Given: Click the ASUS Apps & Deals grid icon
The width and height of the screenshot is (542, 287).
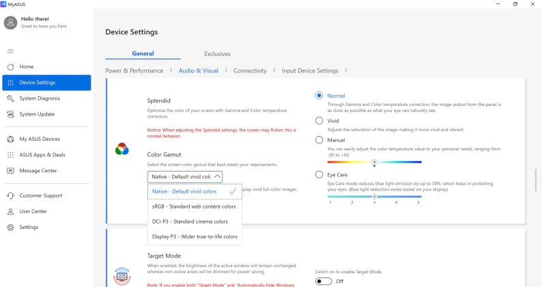Looking at the screenshot, I should (11, 154).
